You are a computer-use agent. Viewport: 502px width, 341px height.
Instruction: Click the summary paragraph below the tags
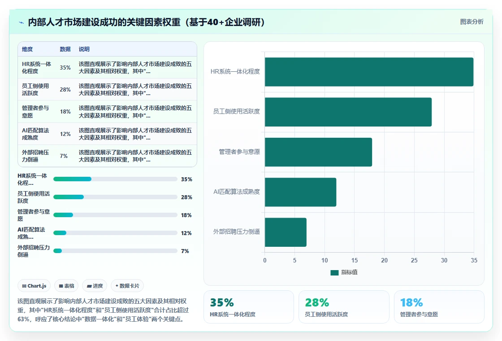103,310
